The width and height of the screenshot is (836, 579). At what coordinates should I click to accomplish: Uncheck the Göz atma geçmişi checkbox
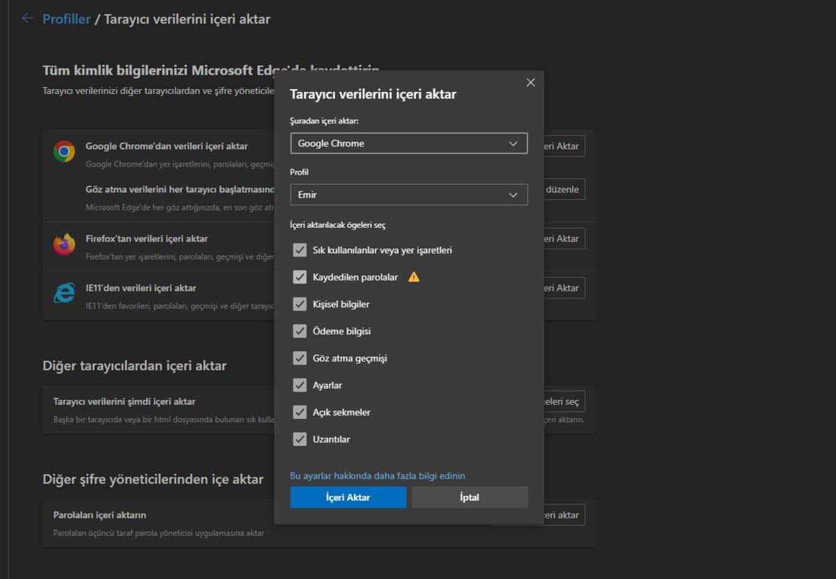point(300,359)
